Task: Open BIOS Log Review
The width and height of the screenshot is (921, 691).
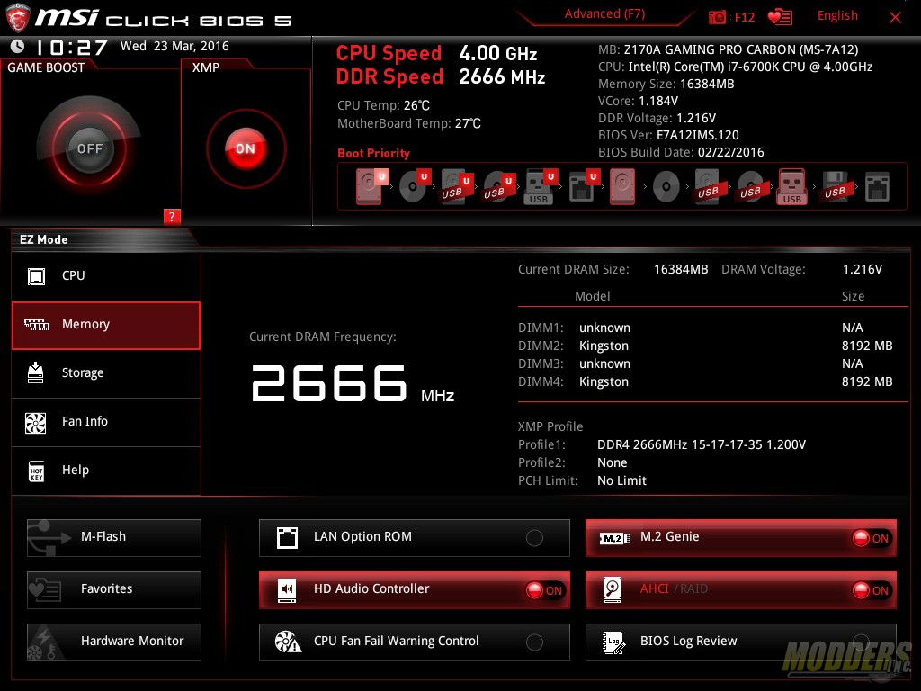Action: pyautogui.click(x=741, y=642)
